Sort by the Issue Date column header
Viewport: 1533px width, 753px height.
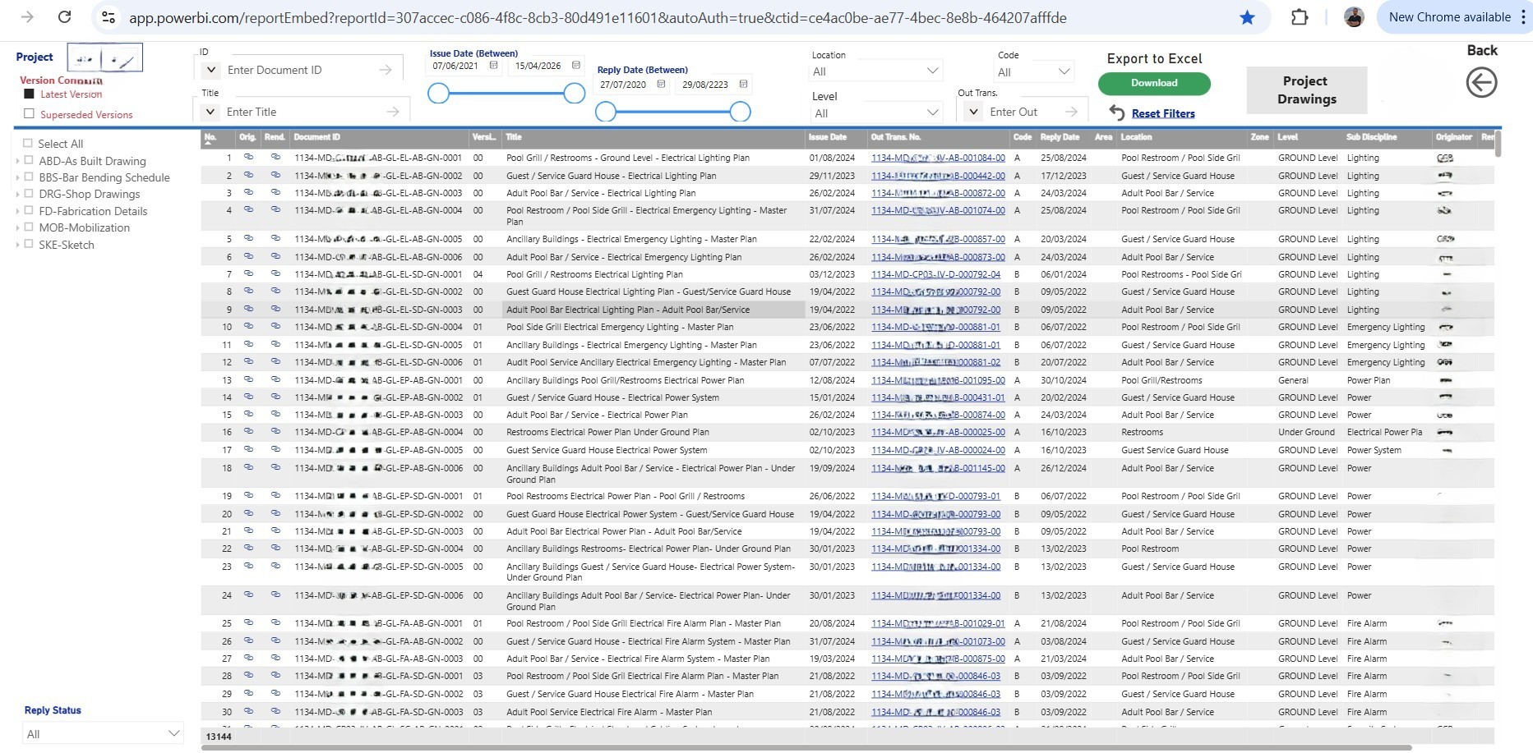point(827,137)
